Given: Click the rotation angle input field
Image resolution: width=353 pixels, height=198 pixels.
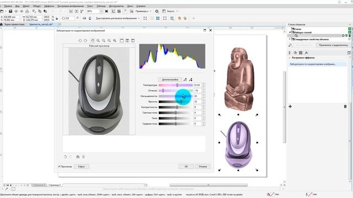Looking at the screenshot, I should (x=70, y=18).
